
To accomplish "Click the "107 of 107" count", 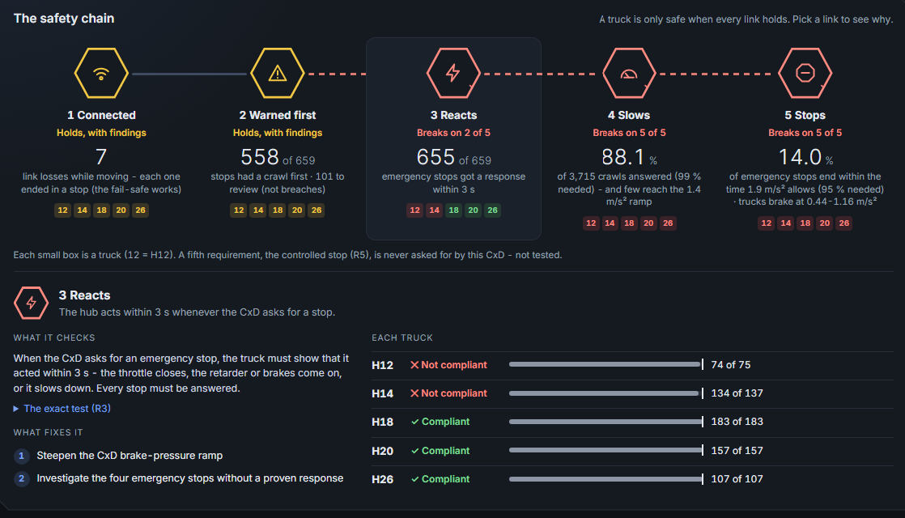I will click(737, 479).
